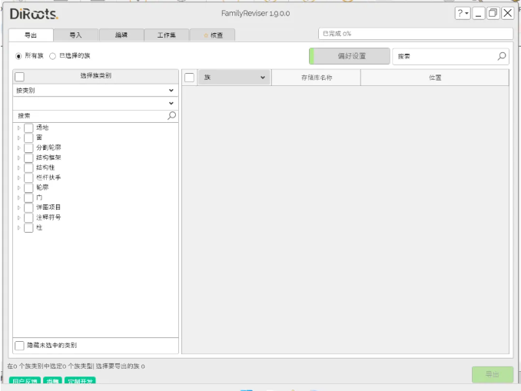This screenshot has height=391, width=521.
Task: Check the 窗 category checkbox
Action: [28, 138]
